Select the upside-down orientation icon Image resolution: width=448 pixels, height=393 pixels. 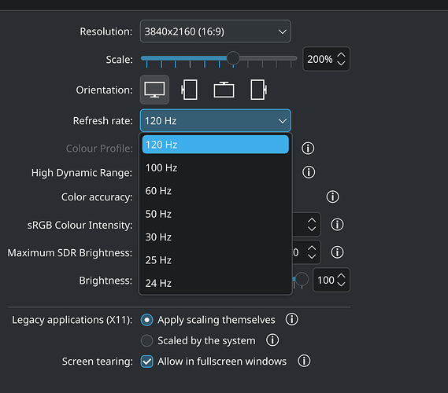(224, 90)
